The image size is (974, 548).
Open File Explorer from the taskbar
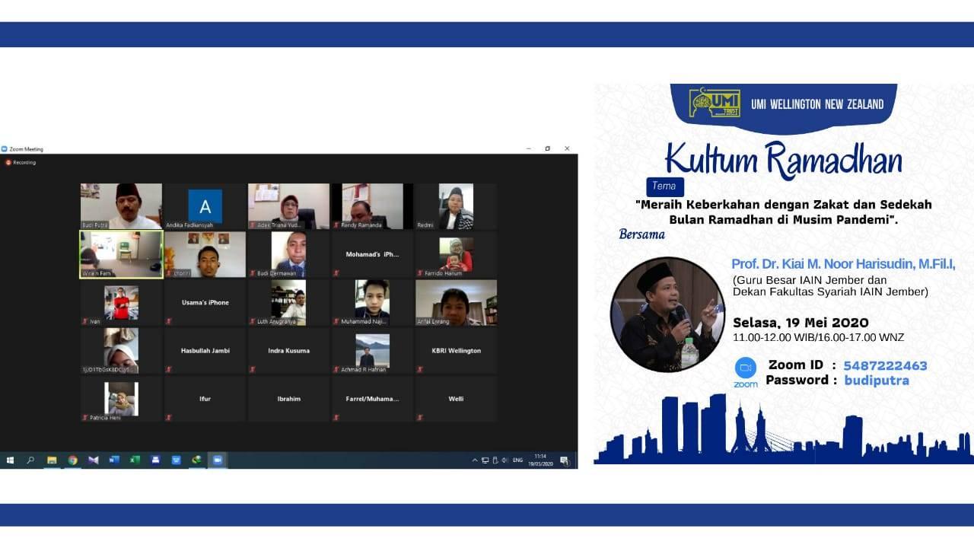(x=52, y=460)
